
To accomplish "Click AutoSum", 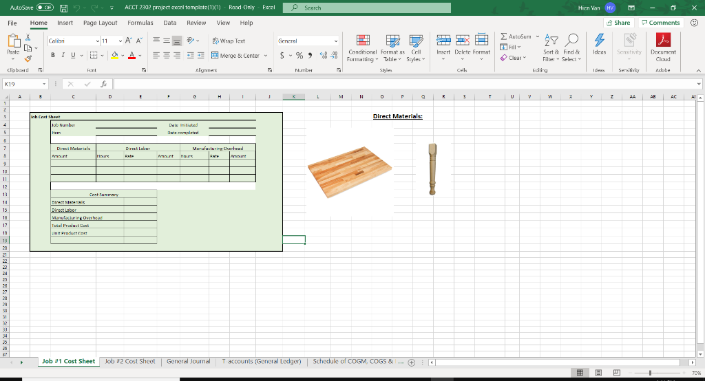I will click(516, 36).
